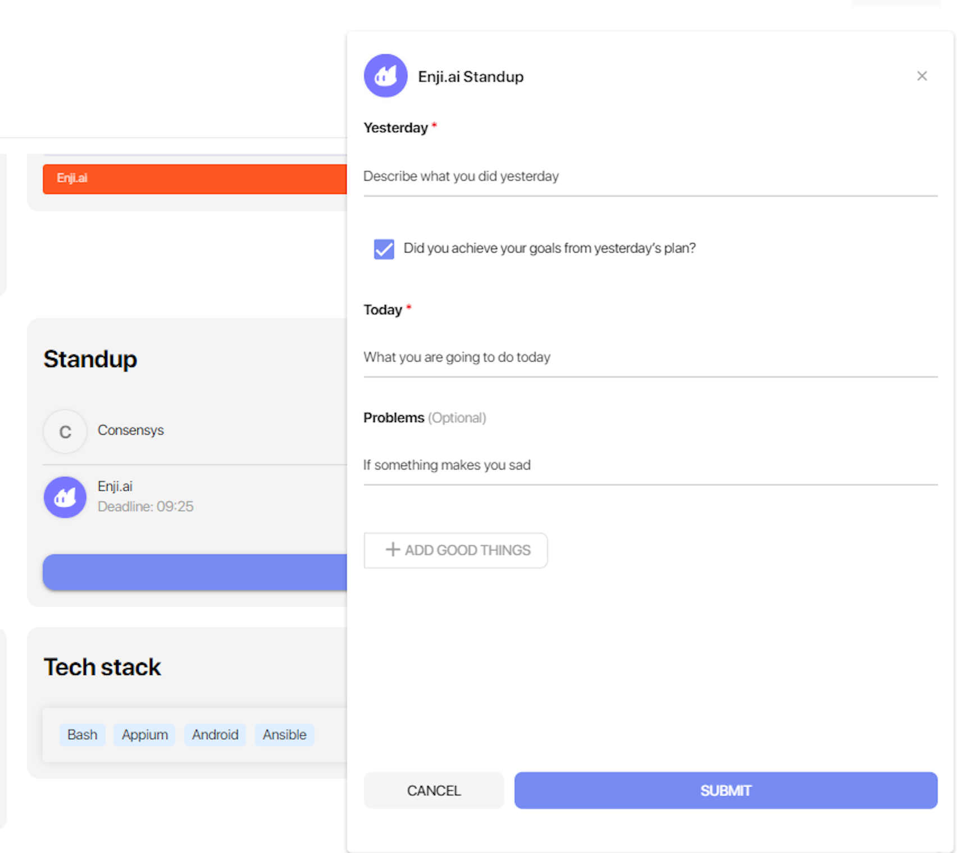
Task: Click the Bash tech stack tag
Action: pos(82,734)
